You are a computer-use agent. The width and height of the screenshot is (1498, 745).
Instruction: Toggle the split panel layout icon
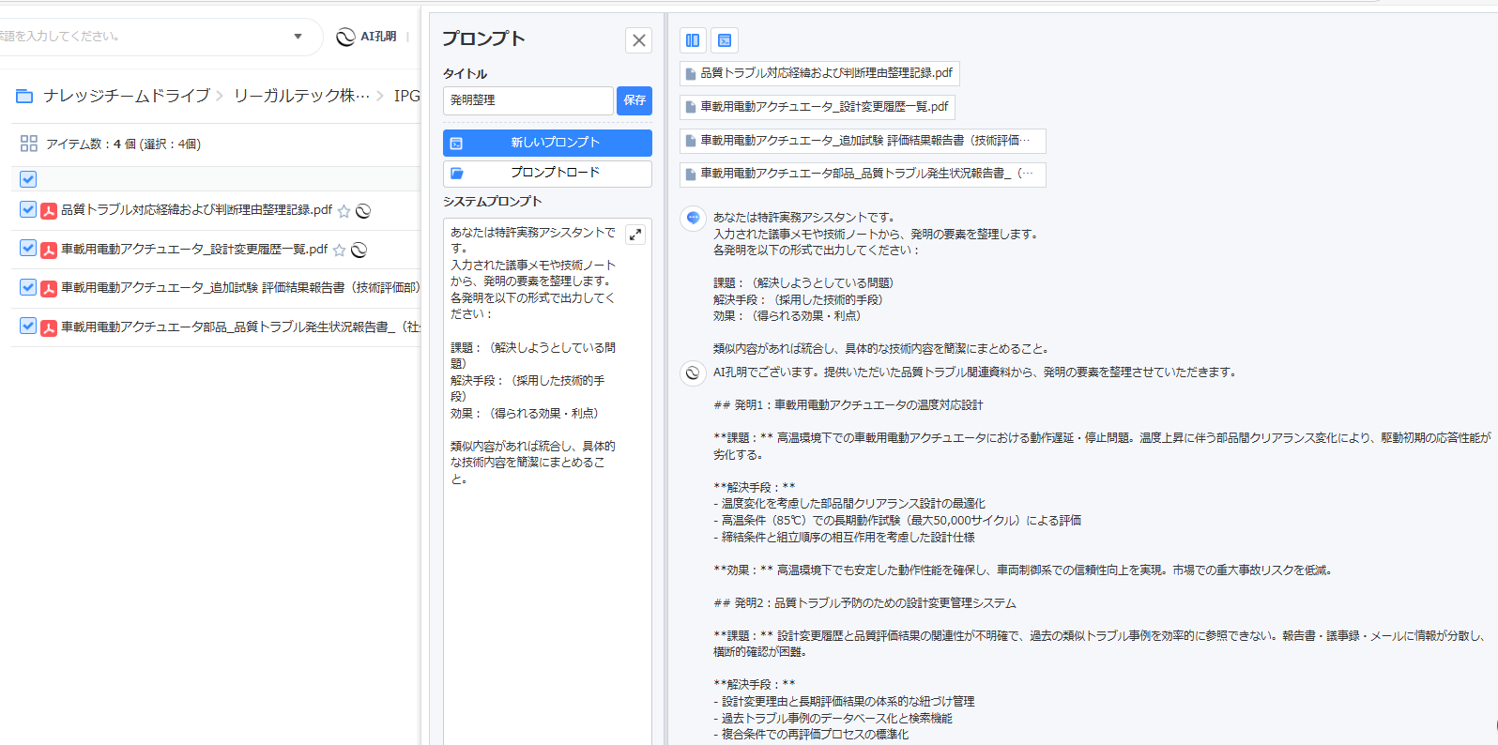coord(693,40)
